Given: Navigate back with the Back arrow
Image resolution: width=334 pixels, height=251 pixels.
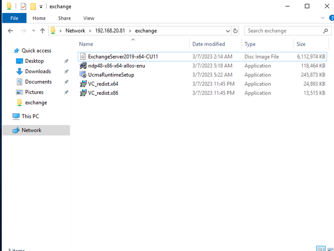Looking at the screenshot, I should coord(11,31).
